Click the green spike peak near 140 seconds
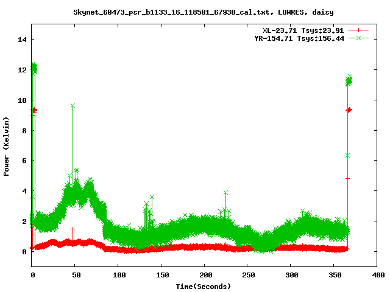Image resolution: width=390 pixels, height=292 pixels. click(152, 197)
